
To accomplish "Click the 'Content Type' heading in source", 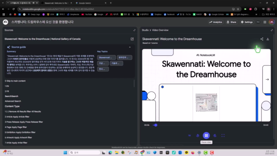I will (12, 106).
